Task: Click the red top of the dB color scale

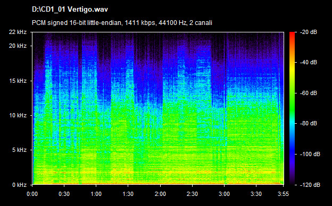Action: [x=292, y=34]
